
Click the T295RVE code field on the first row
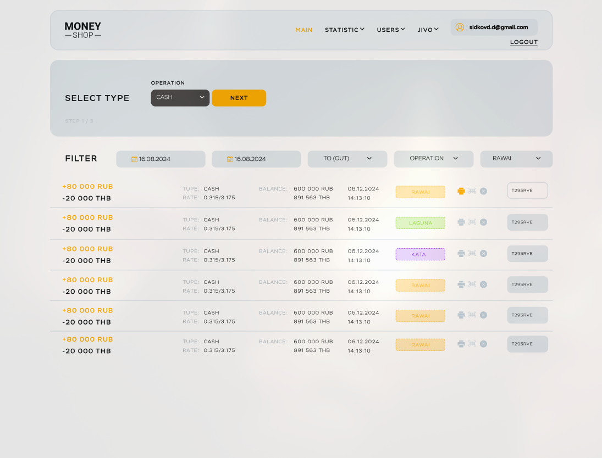pos(527,191)
